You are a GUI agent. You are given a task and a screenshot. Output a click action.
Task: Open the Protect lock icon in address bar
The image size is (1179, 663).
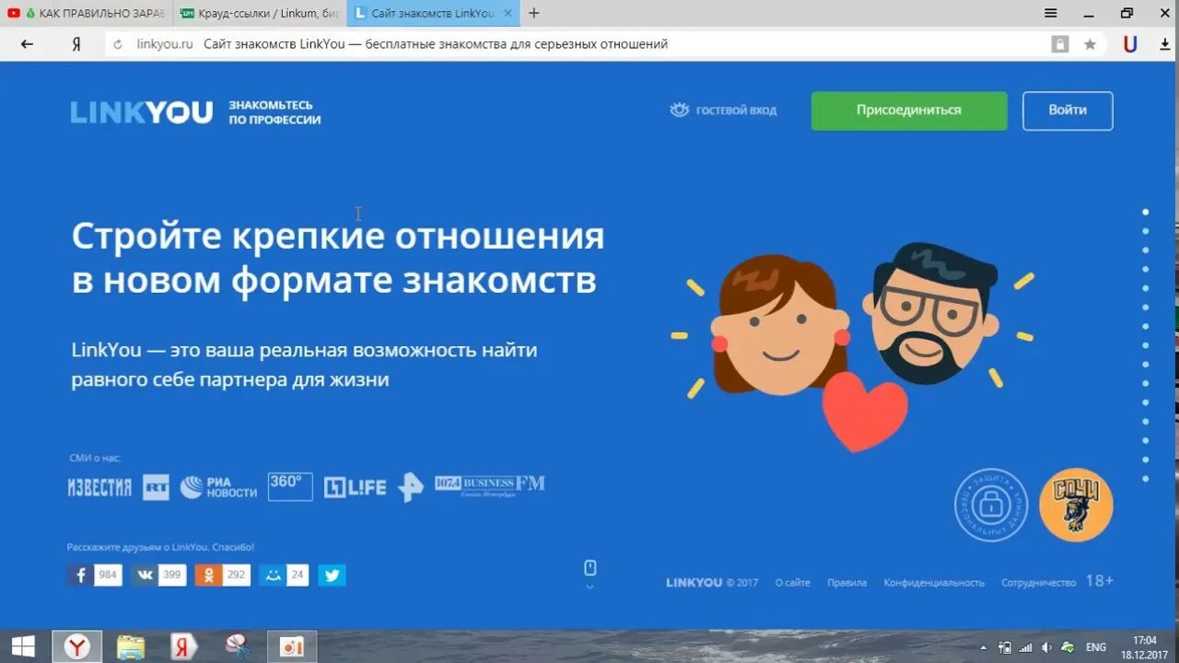click(1060, 44)
